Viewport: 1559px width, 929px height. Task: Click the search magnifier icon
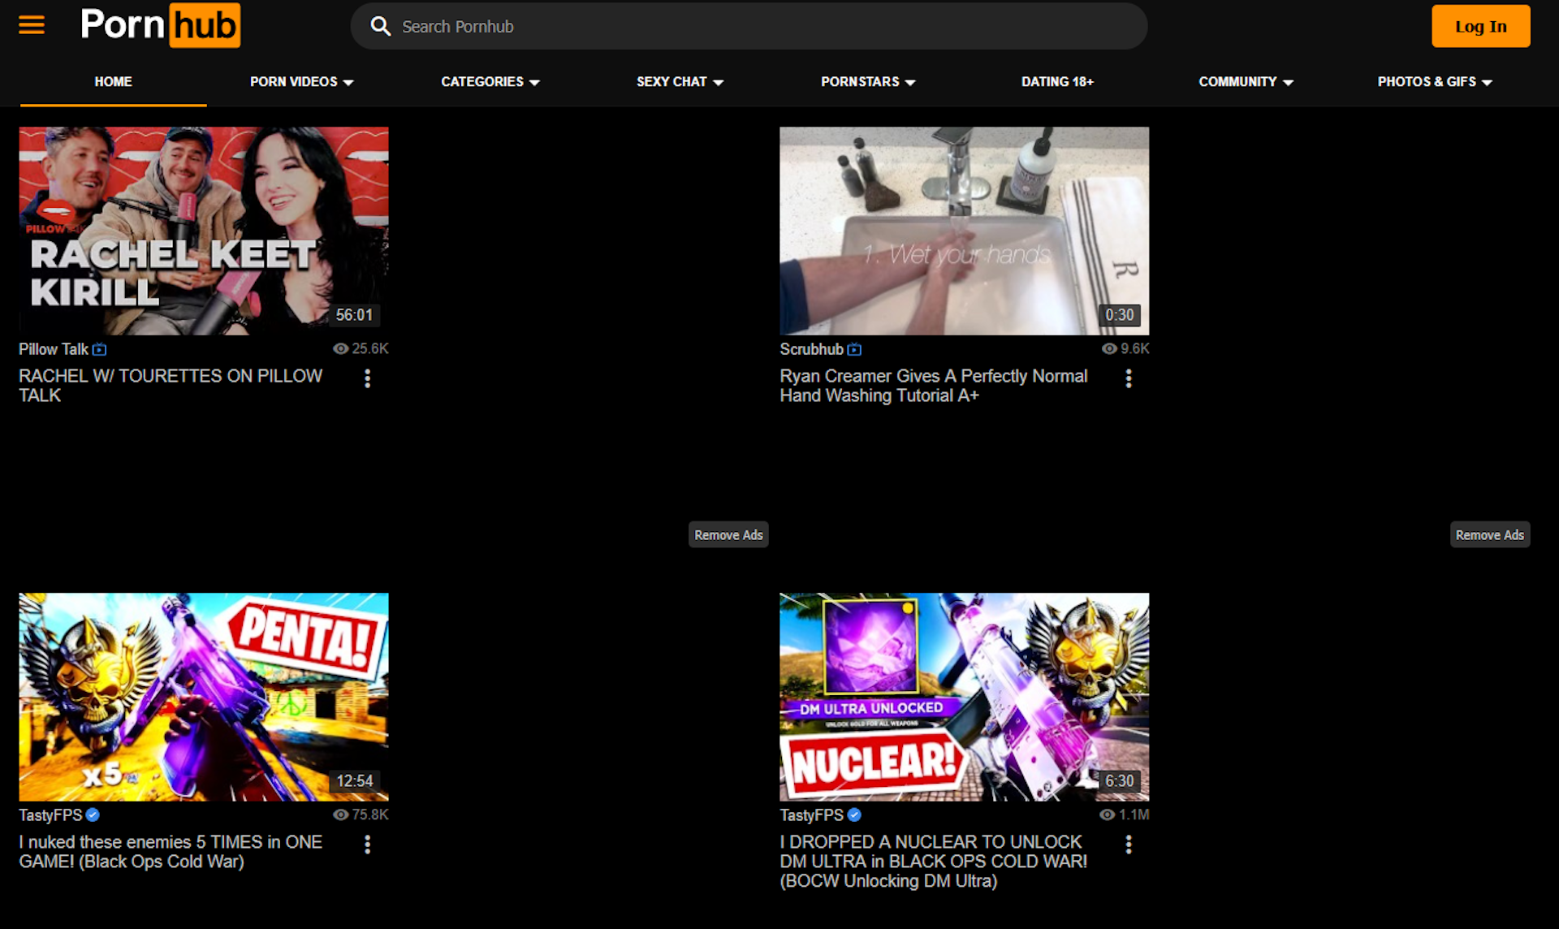[380, 26]
